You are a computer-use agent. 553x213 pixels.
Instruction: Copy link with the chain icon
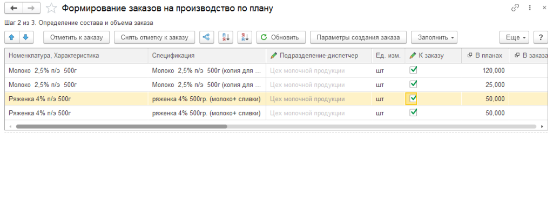click(x=515, y=8)
